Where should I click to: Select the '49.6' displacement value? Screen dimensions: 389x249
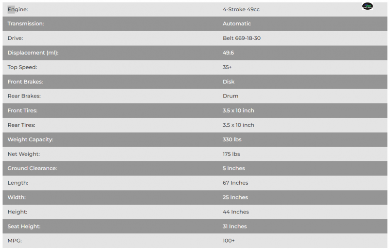[x=229, y=53]
